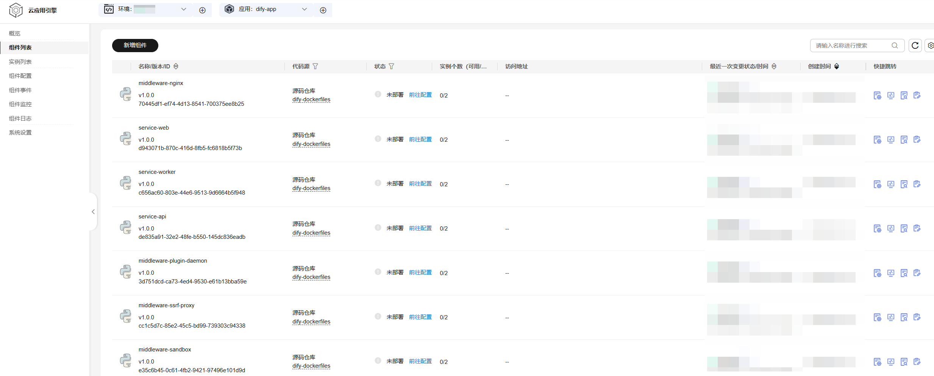Image resolution: width=934 pixels, height=376 pixels.
Task: Click the Python icon next to middleware-sandbox
Action: (x=125, y=361)
